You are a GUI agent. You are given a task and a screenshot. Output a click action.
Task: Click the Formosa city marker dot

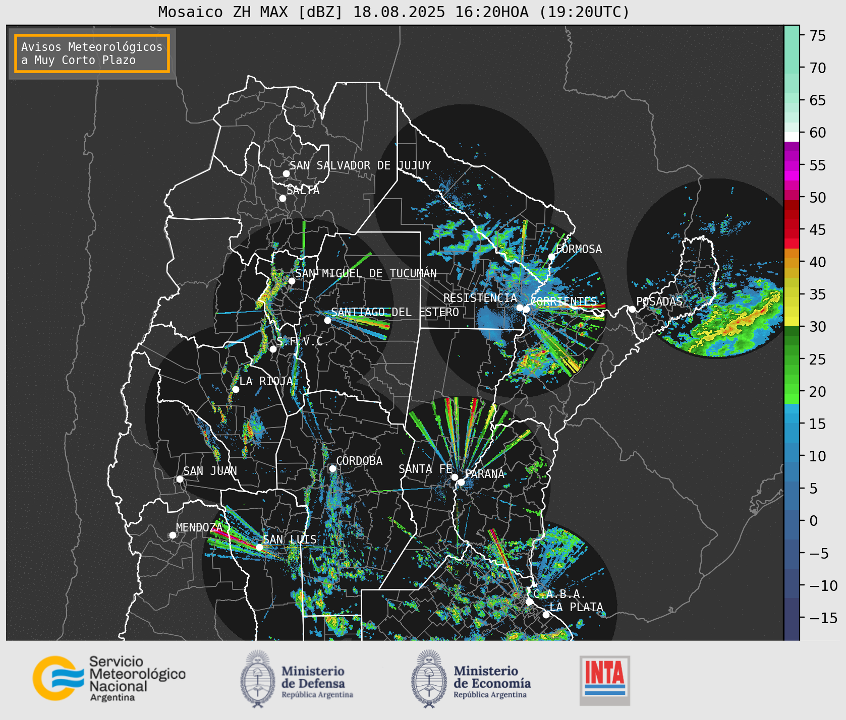point(552,257)
